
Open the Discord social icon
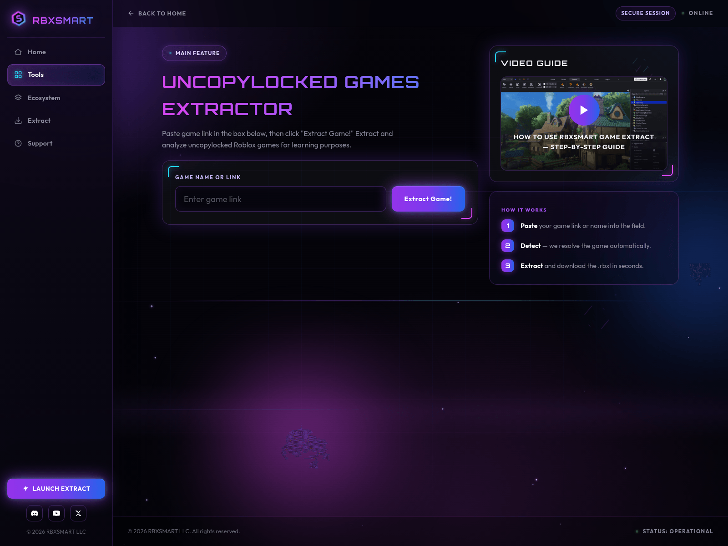(x=35, y=513)
